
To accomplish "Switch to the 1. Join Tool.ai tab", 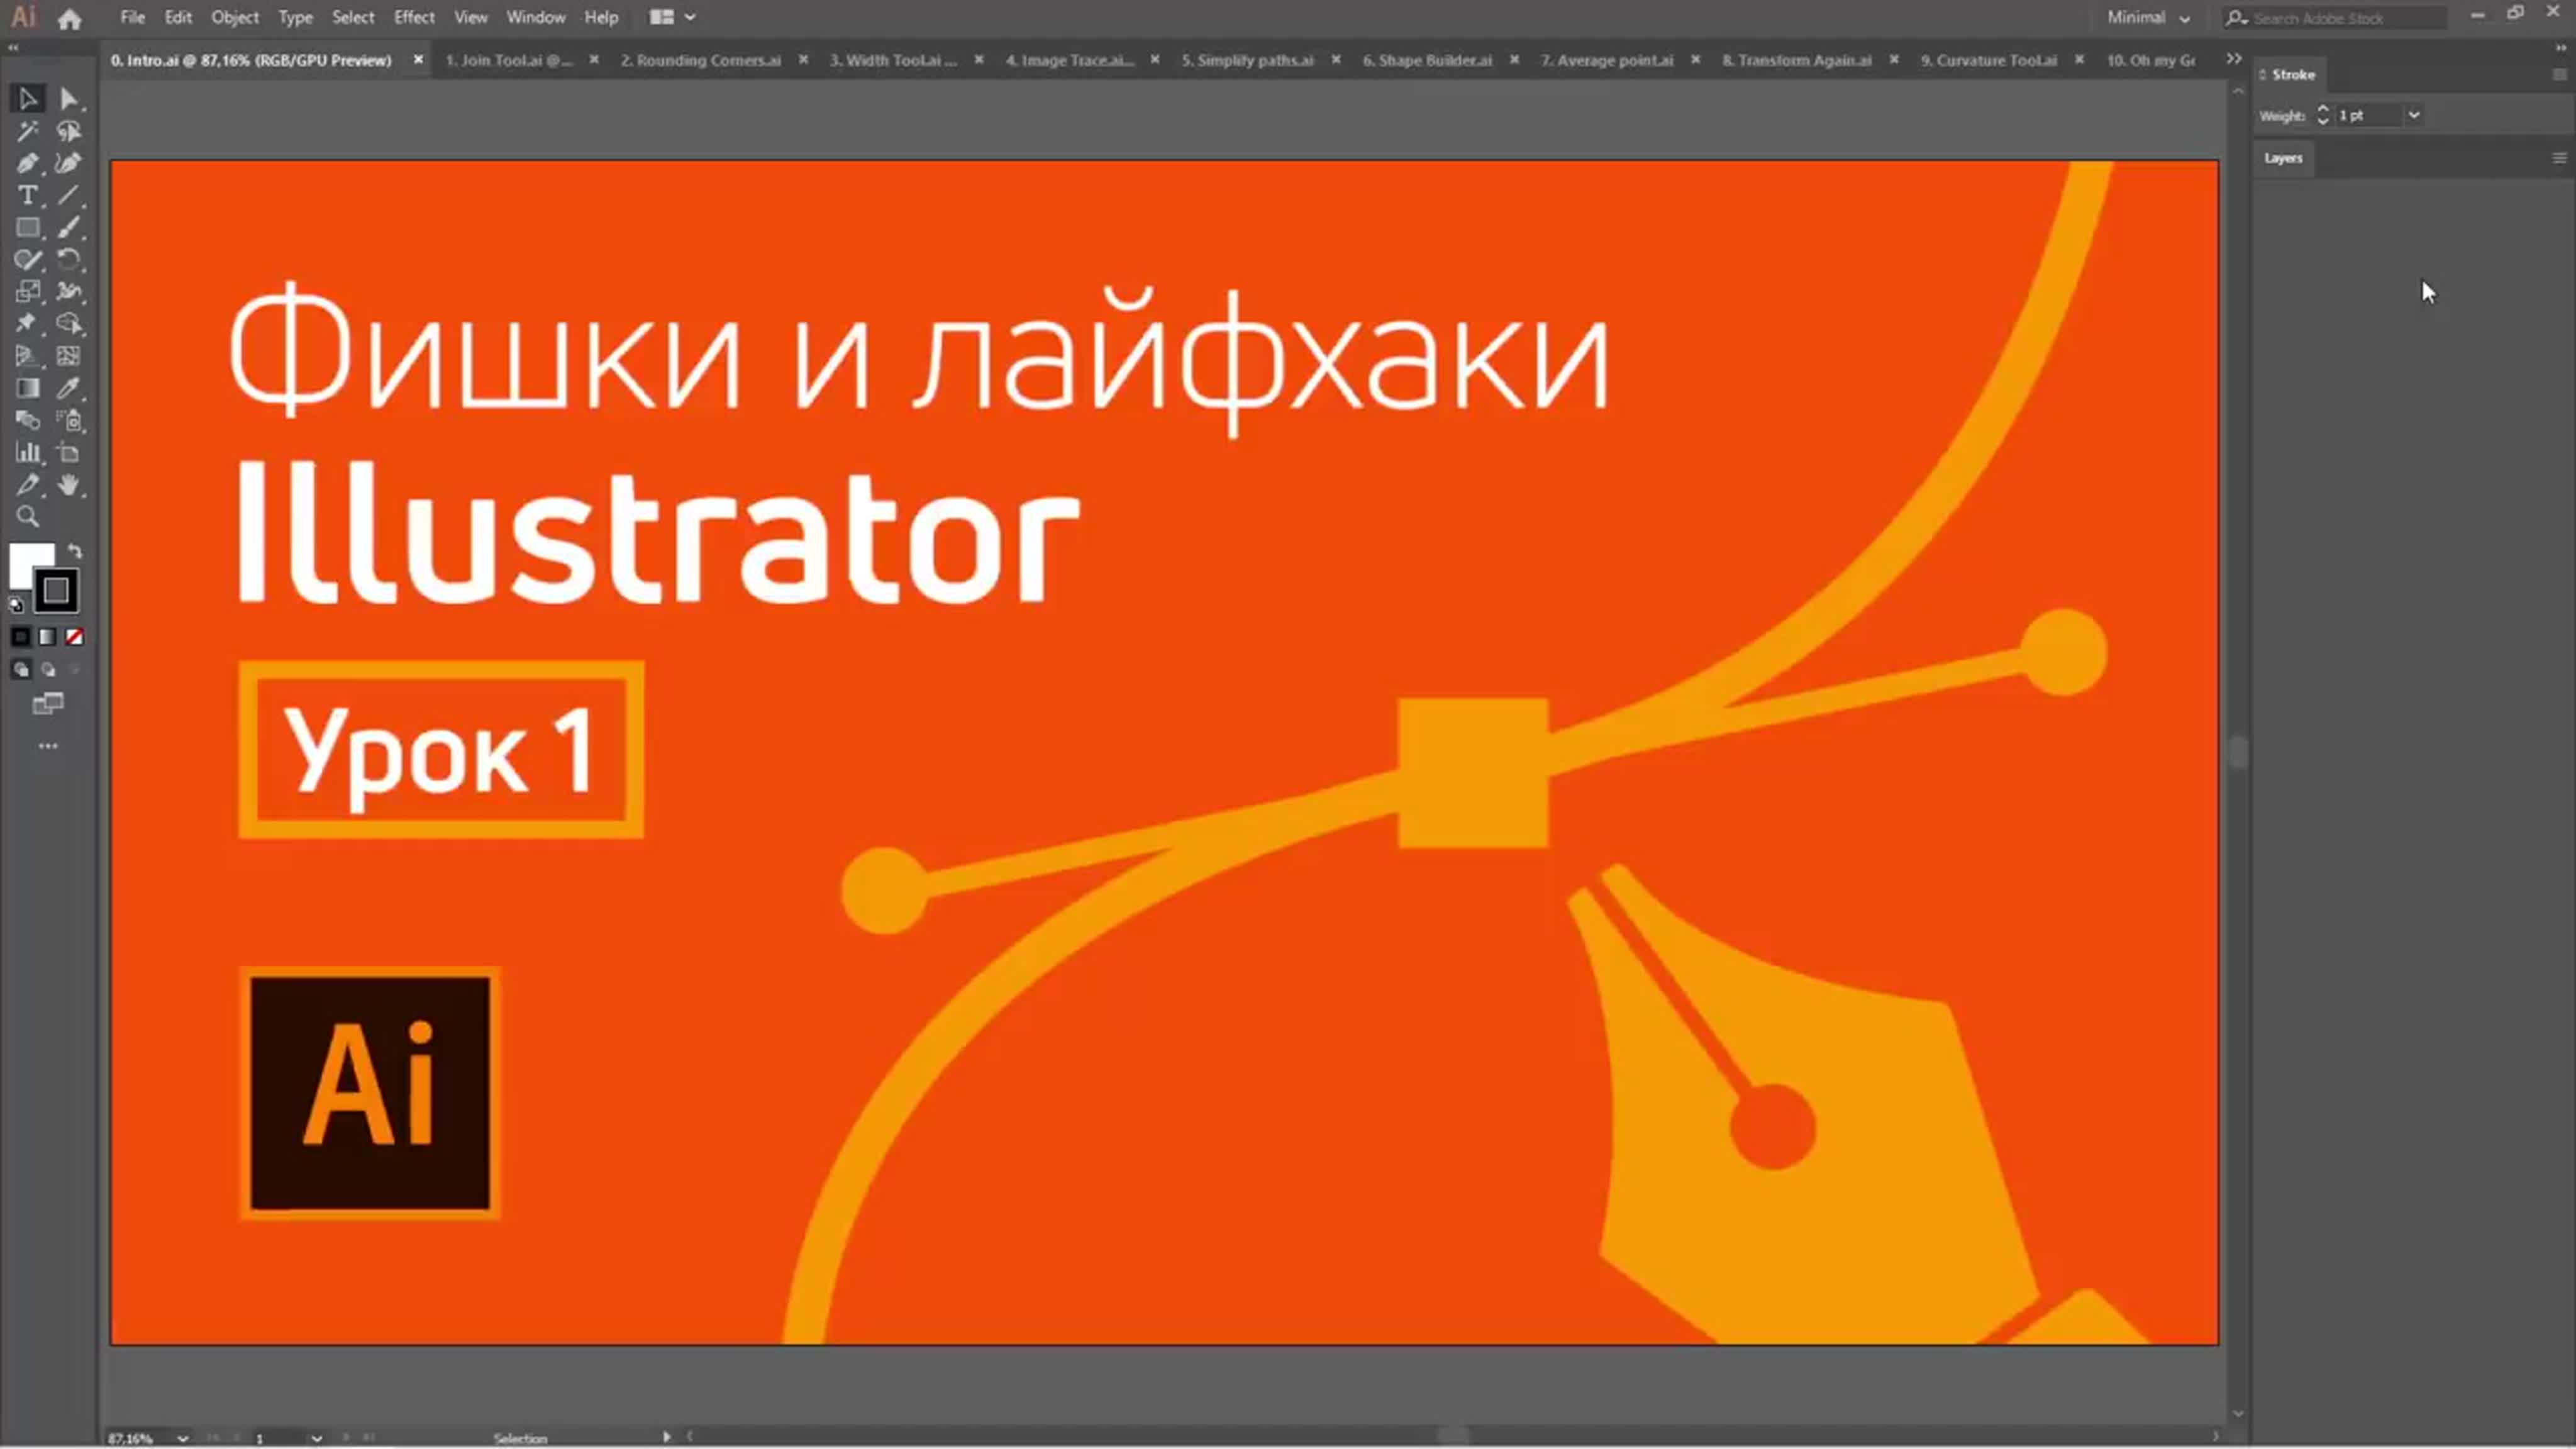I will pos(508,60).
